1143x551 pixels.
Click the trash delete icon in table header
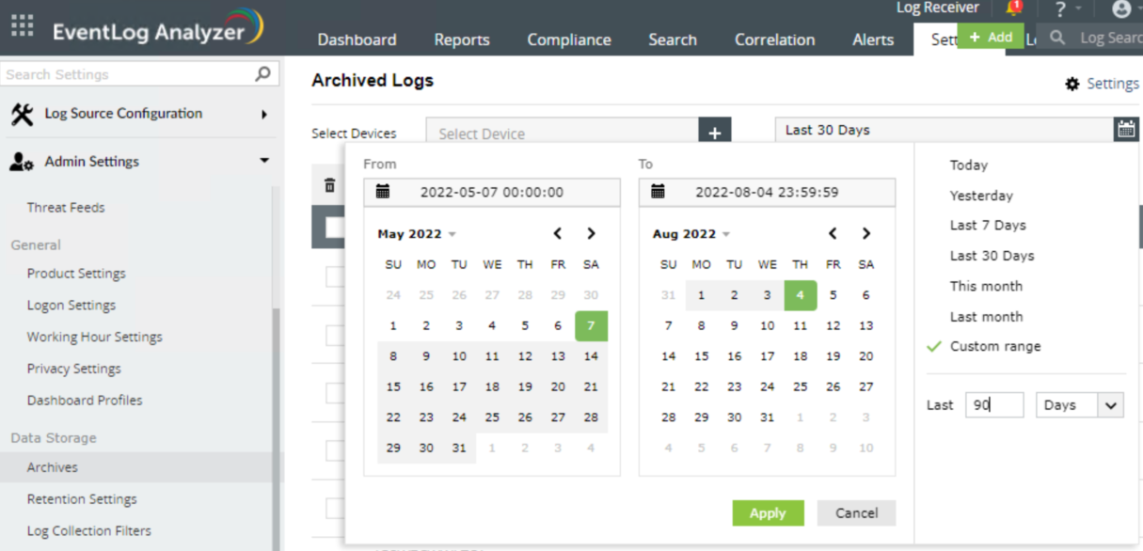click(329, 186)
